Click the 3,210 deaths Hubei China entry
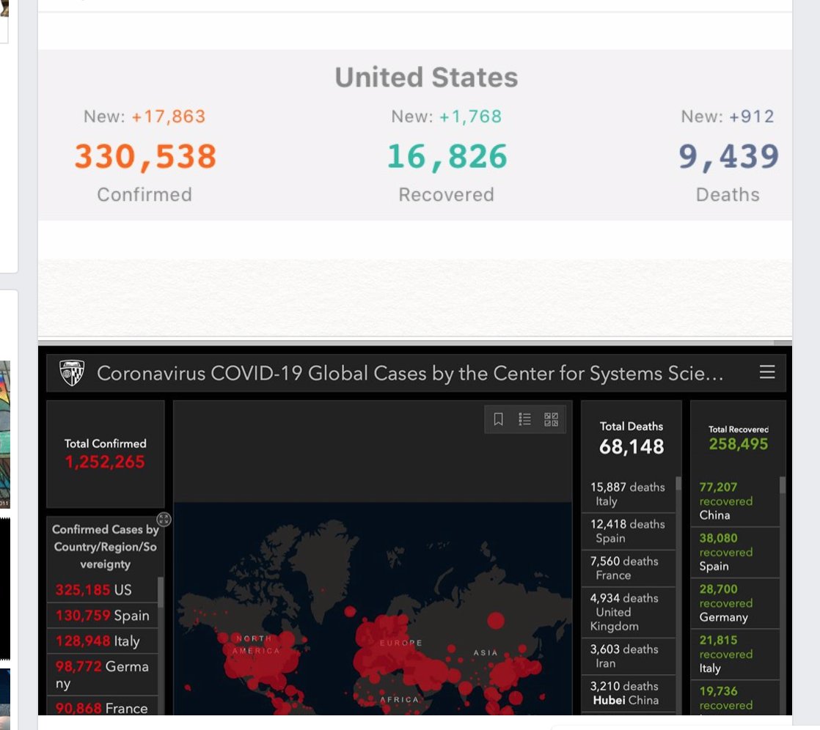This screenshot has height=730, width=820. [629, 693]
